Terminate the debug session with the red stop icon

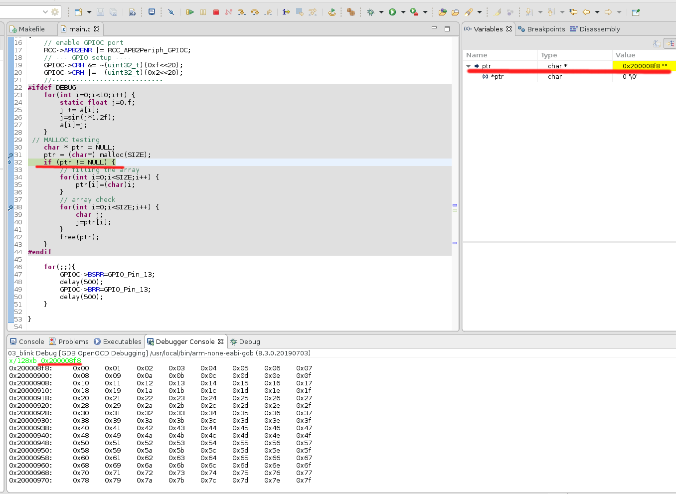click(x=216, y=12)
